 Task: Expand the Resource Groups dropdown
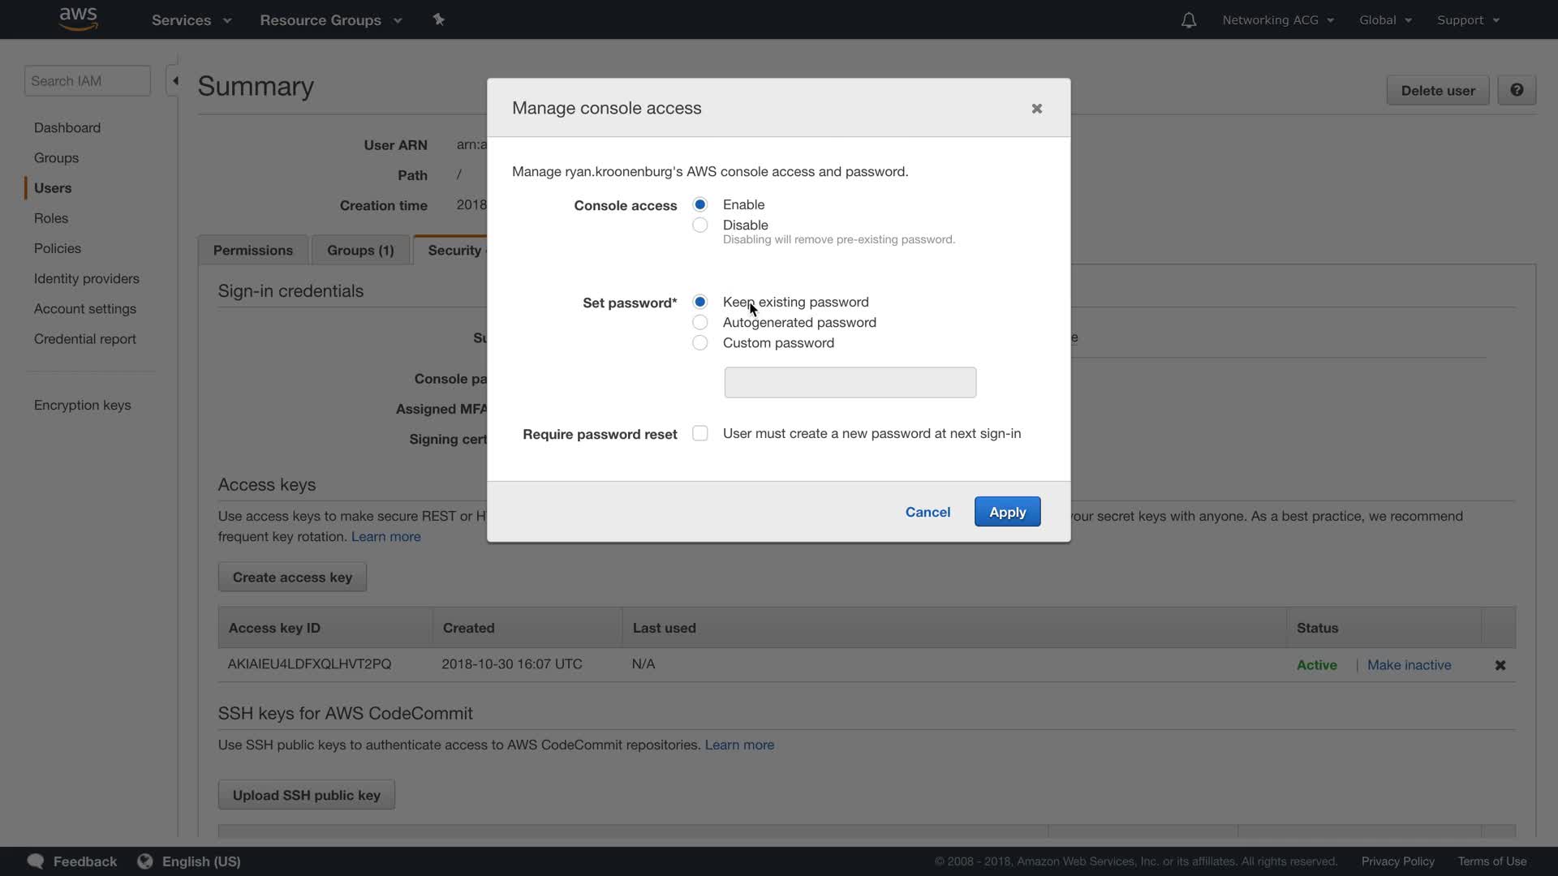[x=330, y=20]
